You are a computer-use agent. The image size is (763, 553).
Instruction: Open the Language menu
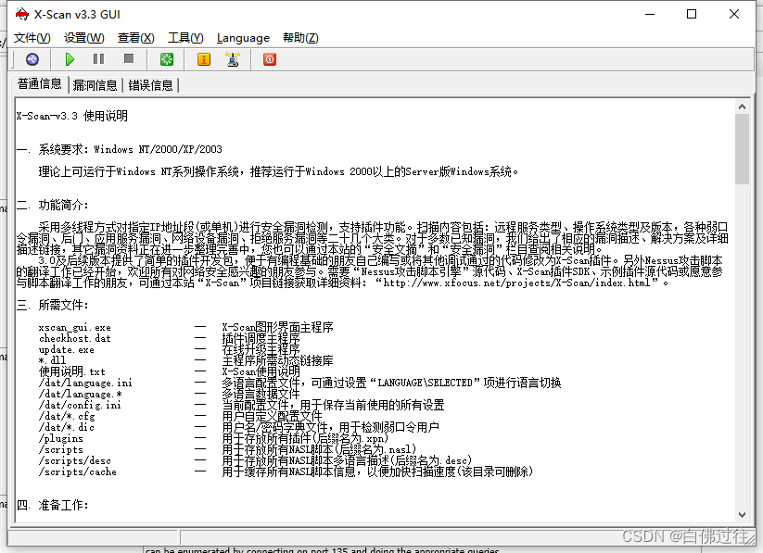tap(243, 38)
